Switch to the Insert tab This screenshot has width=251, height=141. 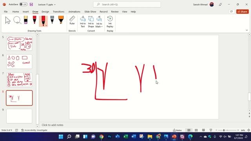click(25, 11)
